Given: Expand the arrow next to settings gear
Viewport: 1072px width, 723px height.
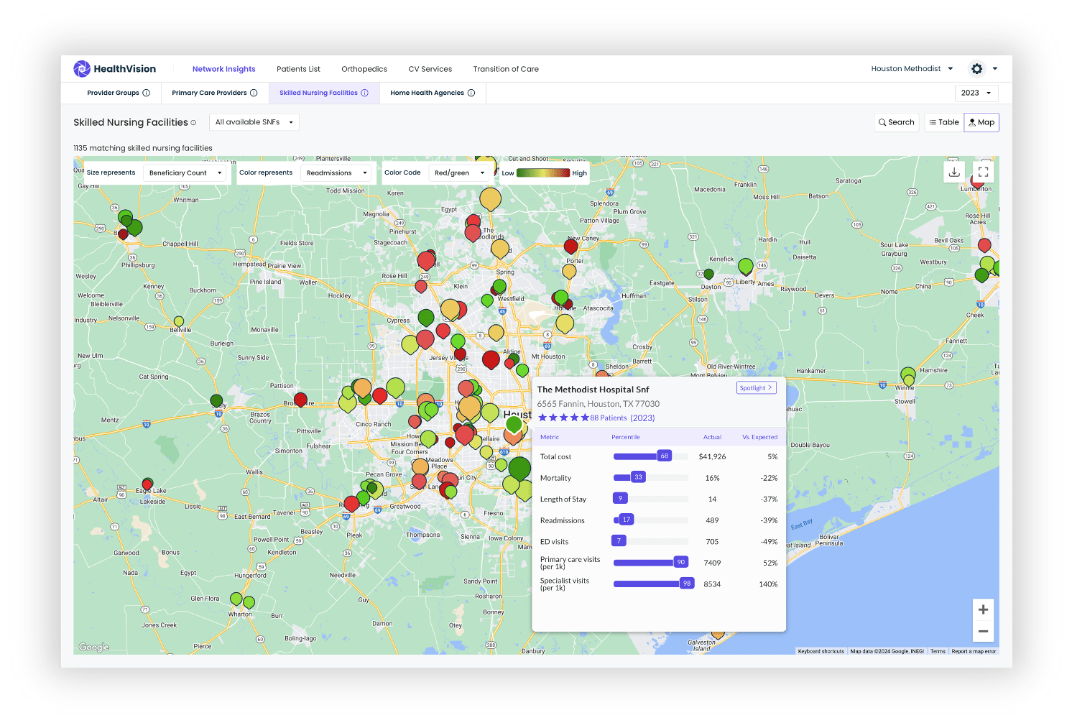Looking at the screenshot, I should 995,69.
